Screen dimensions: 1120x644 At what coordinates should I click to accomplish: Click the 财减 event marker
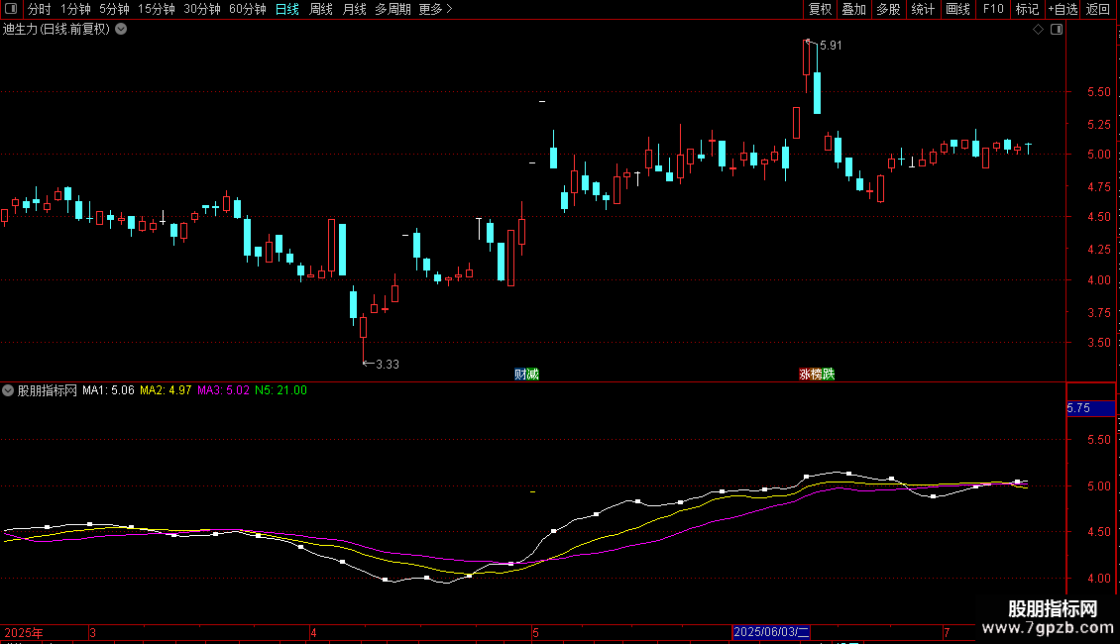[x=526, y=375]
